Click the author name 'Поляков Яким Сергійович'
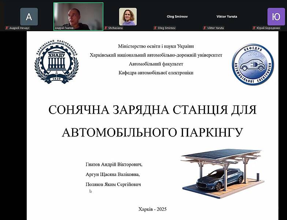Image resolution: width=287 pixels, height=220 pixels. pyautogui.click(x=113, y=184)
